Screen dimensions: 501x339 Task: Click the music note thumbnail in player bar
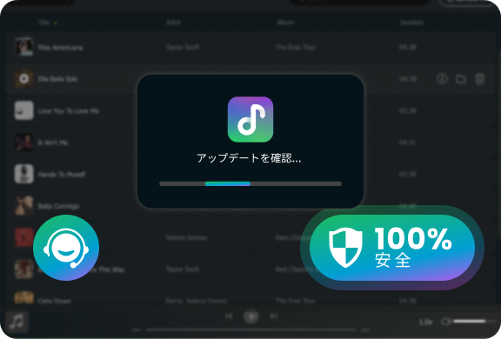(x=17, y=321)
